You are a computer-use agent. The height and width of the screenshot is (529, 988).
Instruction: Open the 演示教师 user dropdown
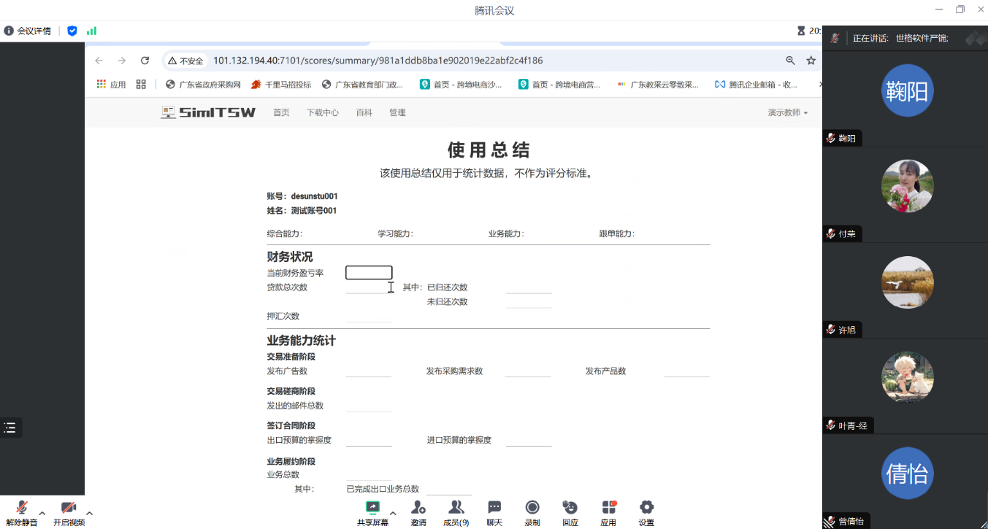(x=787, y=113)
